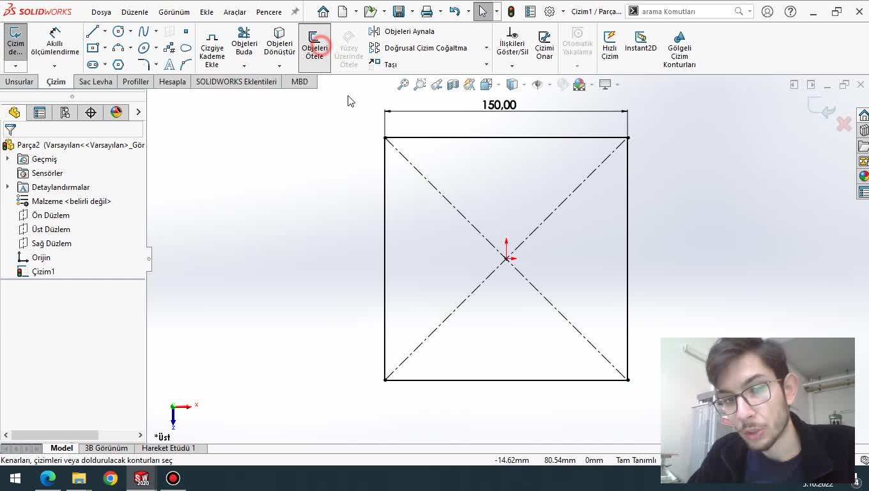Open the ConfigurationManager tab icon
Screen dimensions: 869x491
click(x=65, y=113)
